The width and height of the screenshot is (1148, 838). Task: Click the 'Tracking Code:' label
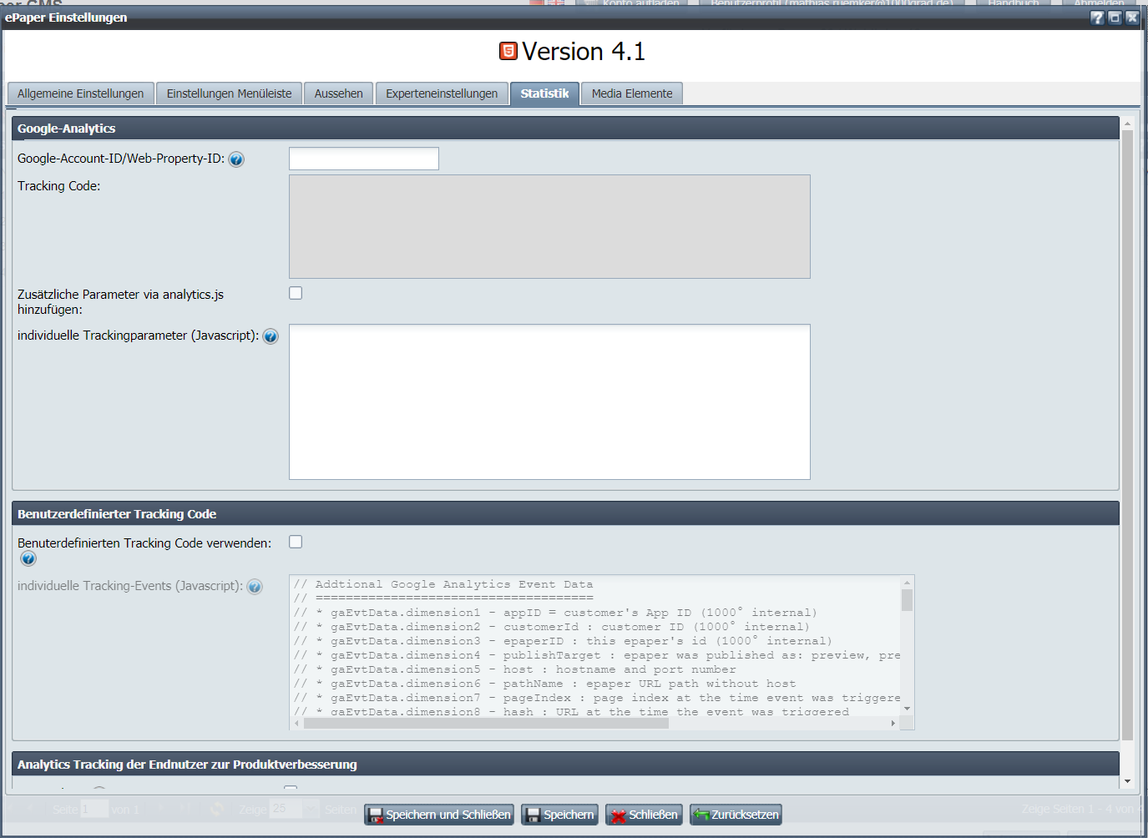[58, 186]
